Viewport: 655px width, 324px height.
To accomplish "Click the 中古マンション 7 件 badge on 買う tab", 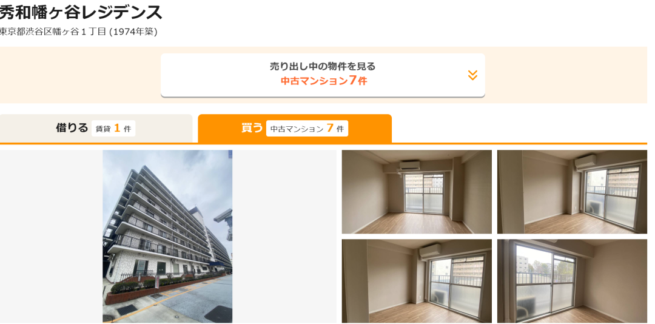I will pos(307,129).
